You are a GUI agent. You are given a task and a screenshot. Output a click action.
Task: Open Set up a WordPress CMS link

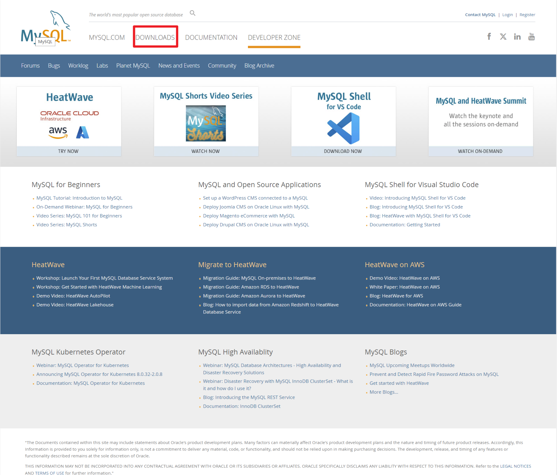255,198
